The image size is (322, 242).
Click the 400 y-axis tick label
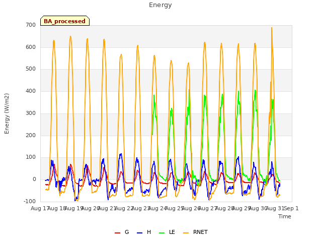31,91
